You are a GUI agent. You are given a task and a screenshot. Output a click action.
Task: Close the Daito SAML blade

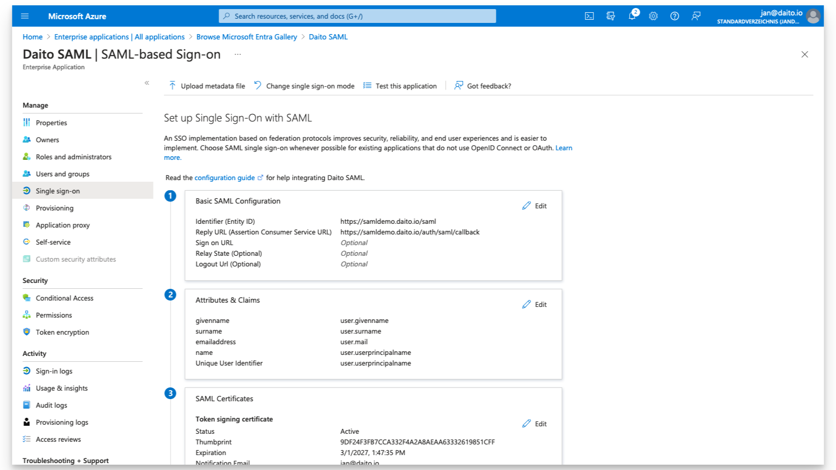pyautogui.click(x=805, y=54)
